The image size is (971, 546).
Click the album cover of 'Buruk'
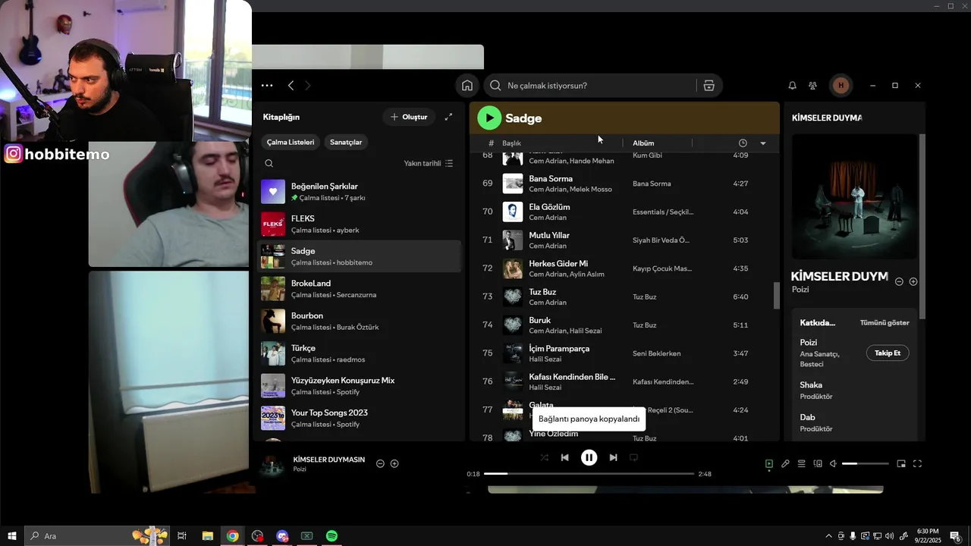click(x=513, y=325)
